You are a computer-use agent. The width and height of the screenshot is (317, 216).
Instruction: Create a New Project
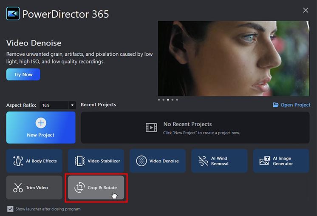click(41, 128)
